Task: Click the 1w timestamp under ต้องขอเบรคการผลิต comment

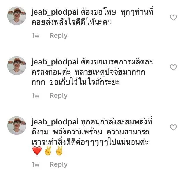Action: 35,96
